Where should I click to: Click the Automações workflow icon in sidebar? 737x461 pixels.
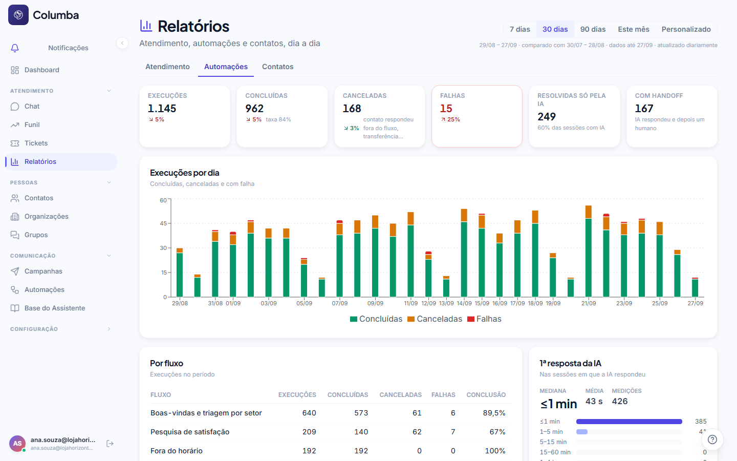pyautogui.click(x=15, y=290)
